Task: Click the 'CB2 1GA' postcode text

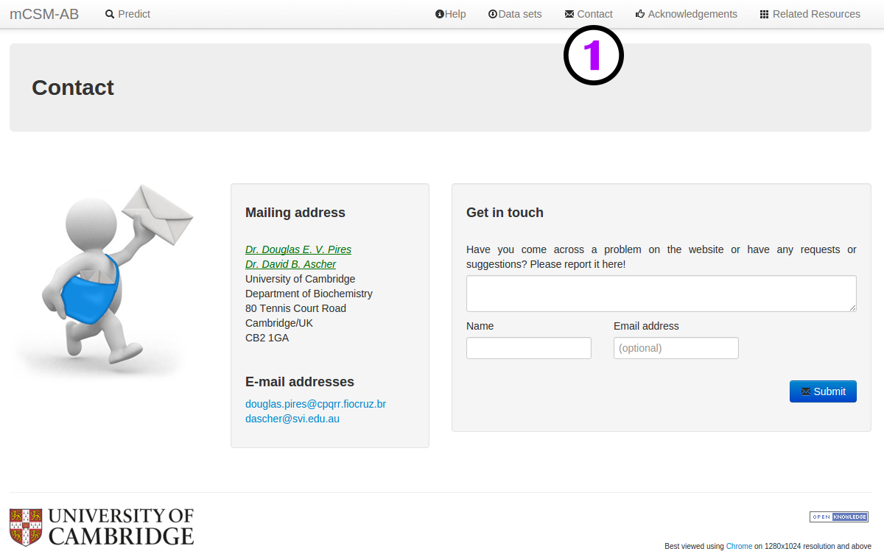Action: coord(267,338)
